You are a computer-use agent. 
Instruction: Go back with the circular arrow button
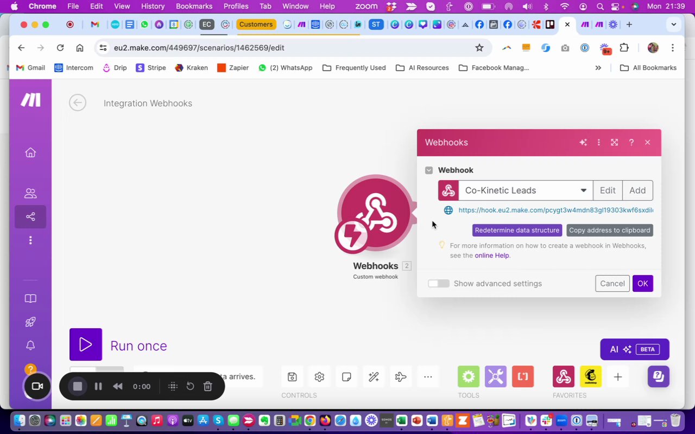pos(78,103)
